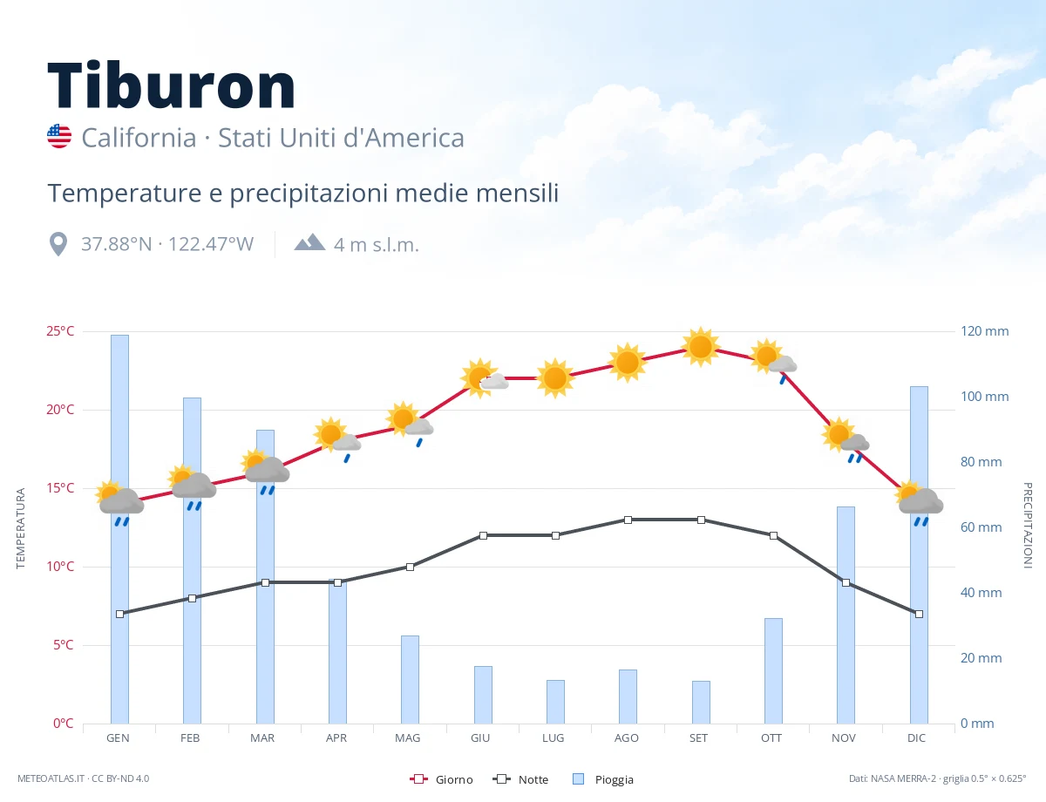Viewport: 1046px width, 802px height.
Task: Click the GEN night temperature marker
Action: click(119, 614)
